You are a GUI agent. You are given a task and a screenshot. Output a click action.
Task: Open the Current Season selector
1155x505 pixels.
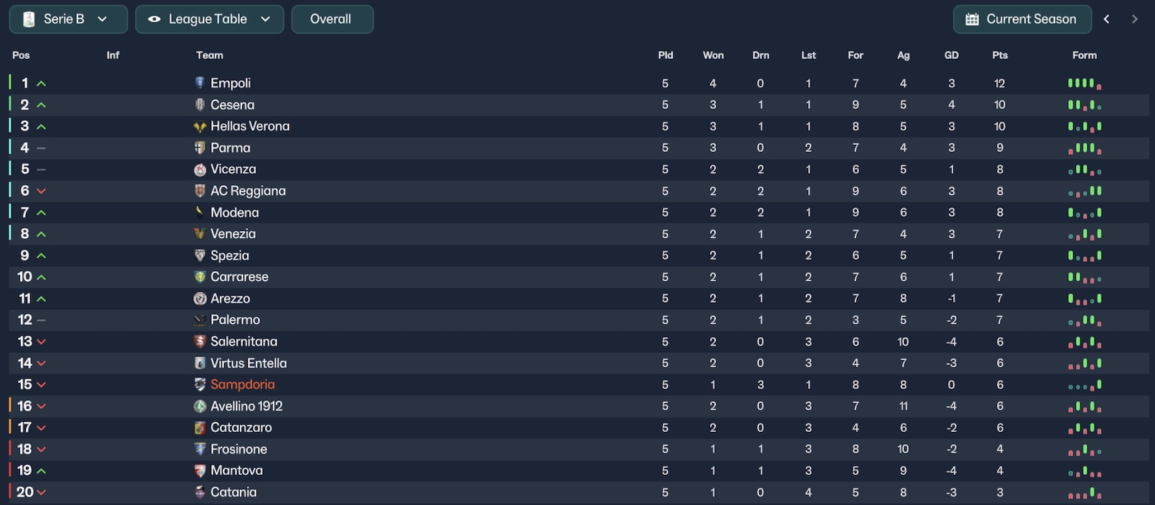[x=1022, y=19]
